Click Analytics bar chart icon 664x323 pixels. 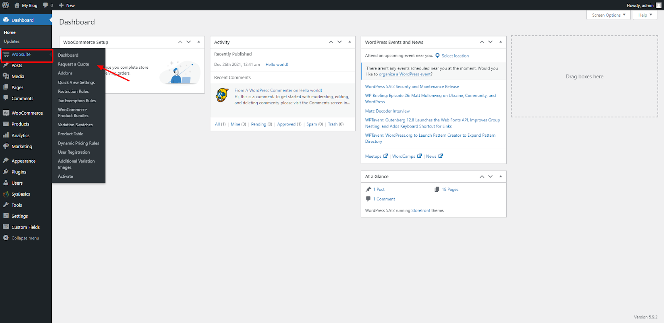tap(6, 135)
